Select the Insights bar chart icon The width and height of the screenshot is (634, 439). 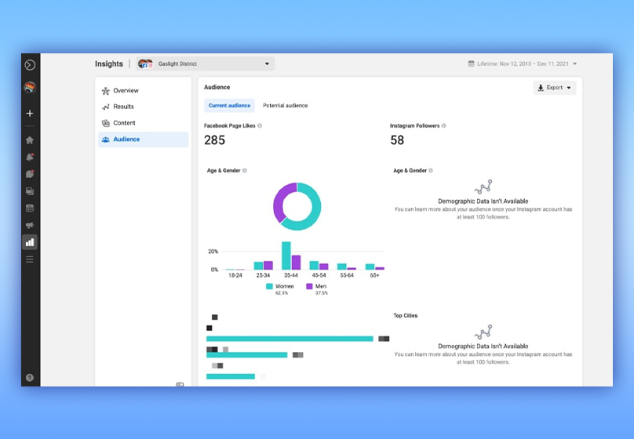(x=30, y=242)
